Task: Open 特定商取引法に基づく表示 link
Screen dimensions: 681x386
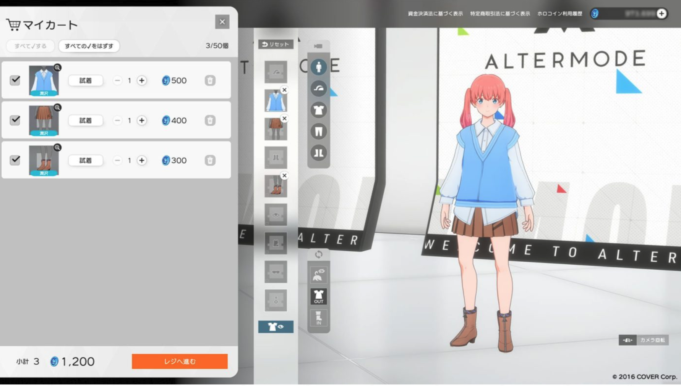Action: [x=500, y=14]
